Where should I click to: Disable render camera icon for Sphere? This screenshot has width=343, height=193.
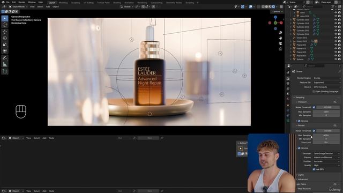(339, 60)
